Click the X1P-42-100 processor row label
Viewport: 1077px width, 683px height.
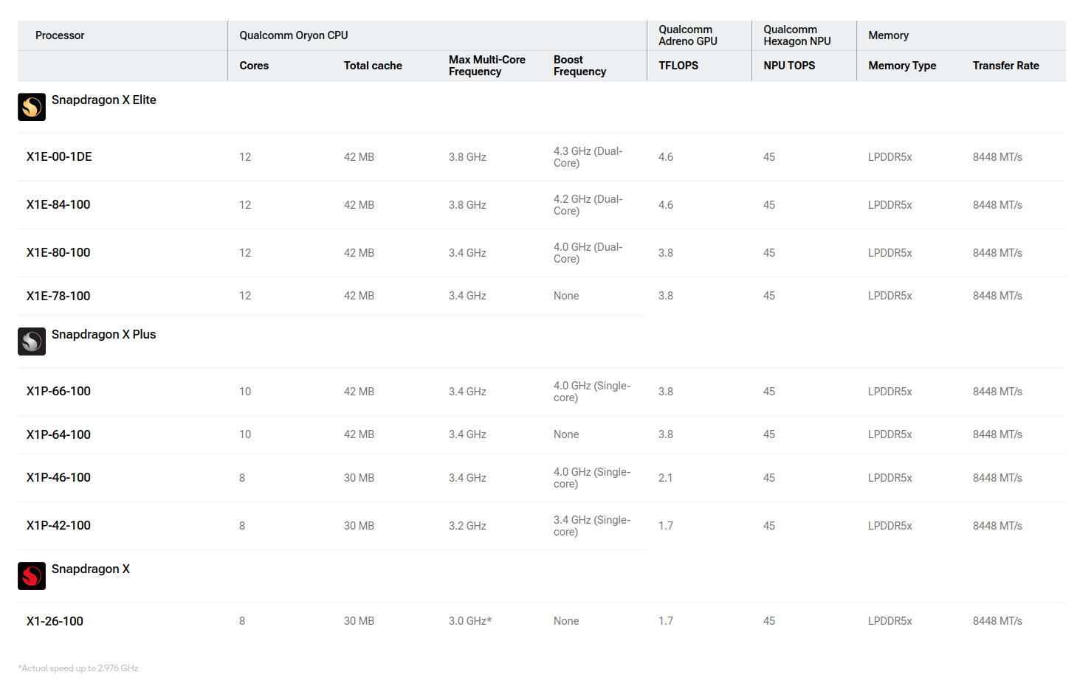(58, 526)
